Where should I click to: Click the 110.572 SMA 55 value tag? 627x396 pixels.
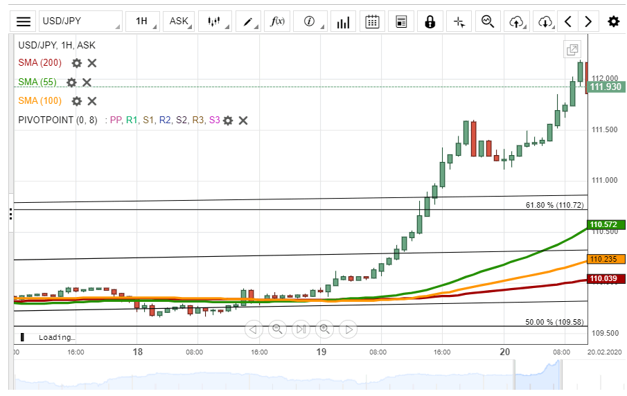pos(606,224)
